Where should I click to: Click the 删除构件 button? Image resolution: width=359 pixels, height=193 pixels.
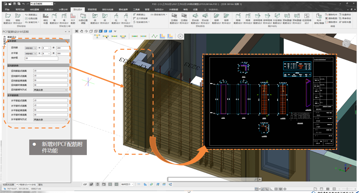tap(331, 14)
